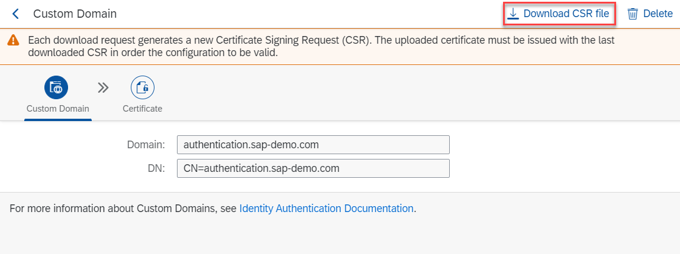The image size is (680, 254).
Task: Click the Domain: field label
Action: tap(146, 145)
